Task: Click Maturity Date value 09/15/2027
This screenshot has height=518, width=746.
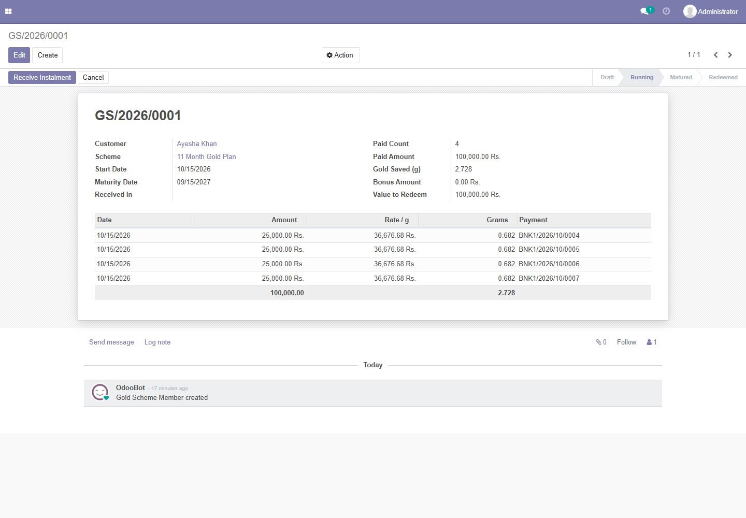Action: (194, 182)
